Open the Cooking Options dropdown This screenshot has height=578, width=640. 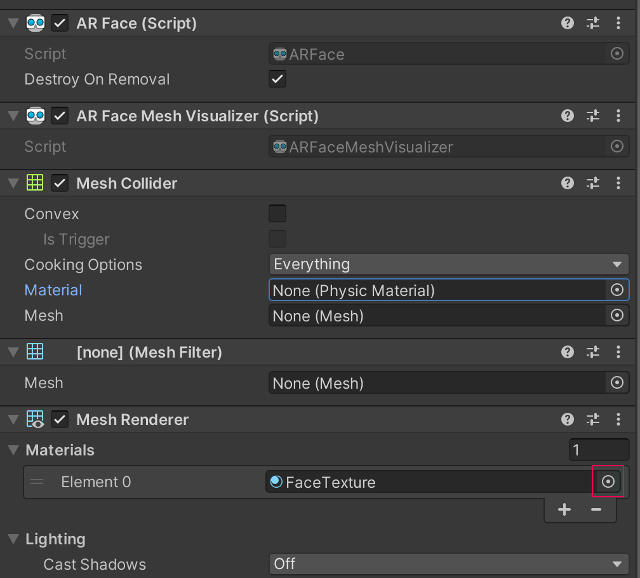(448, 264)
